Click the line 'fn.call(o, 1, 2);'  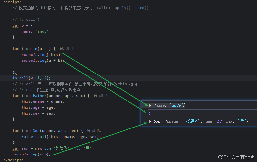tap(32, 78)
